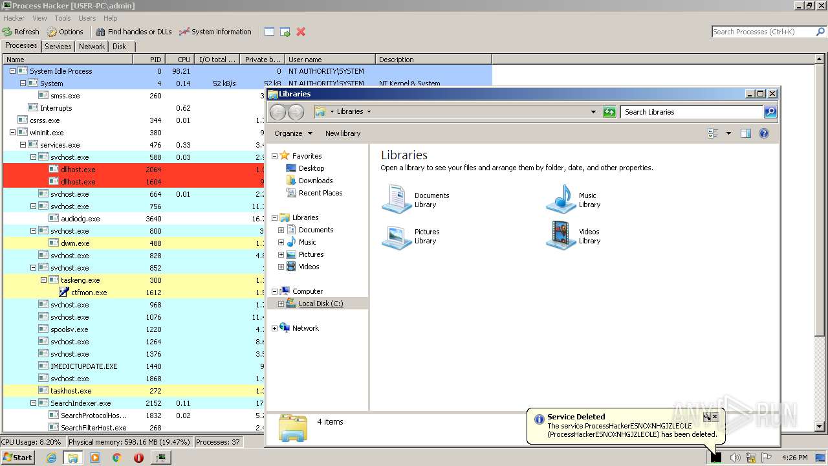Click the volume speaker tray icon

(735, 458)
